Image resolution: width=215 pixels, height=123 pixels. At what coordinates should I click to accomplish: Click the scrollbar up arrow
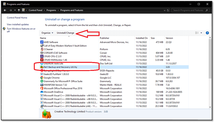click(x=210, y=38)
